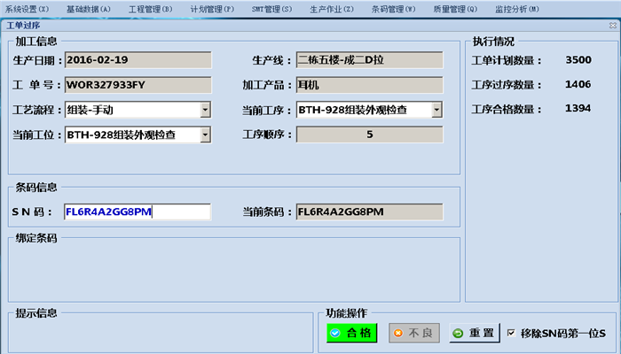Expand the 当前工位 dropdown arrow
This screenshot has width=621, height=354.
(205, 135)
